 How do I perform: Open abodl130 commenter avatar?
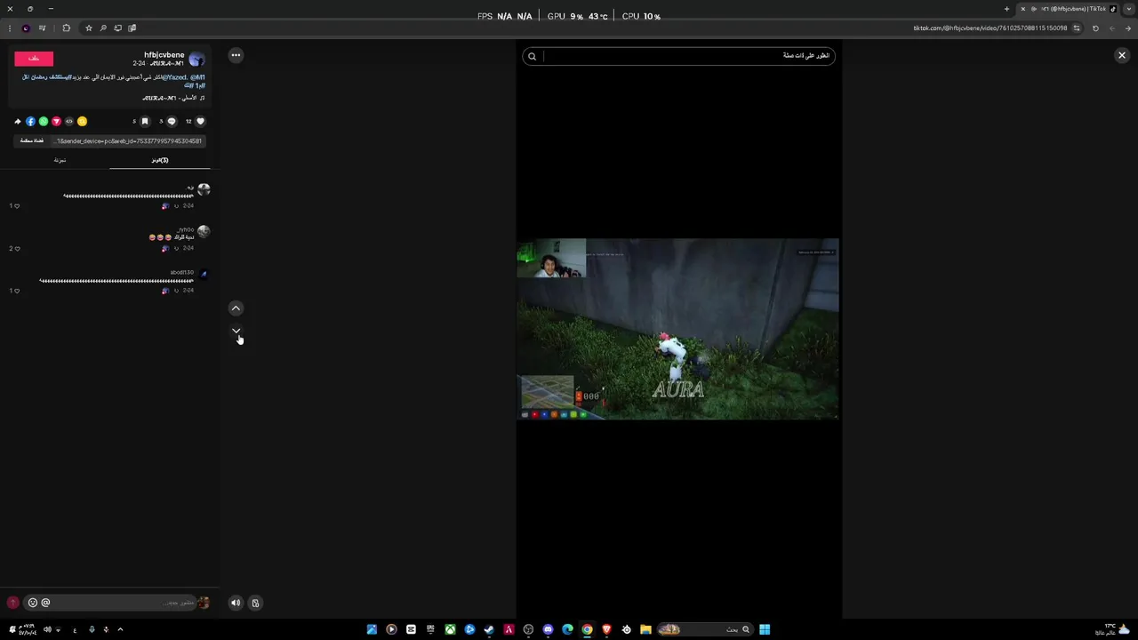(x=204, y=274)
